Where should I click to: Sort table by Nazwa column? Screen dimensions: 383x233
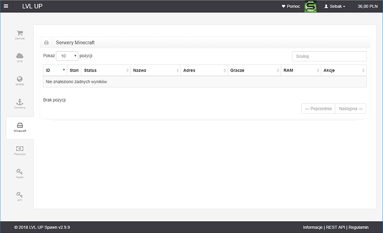[155, 70]
